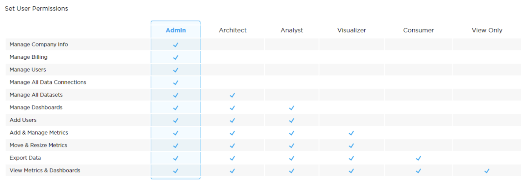Screen dimensions: 529x191
Task: Click Consumer checkmark for Export Data
Action: [x=418, y=158]
